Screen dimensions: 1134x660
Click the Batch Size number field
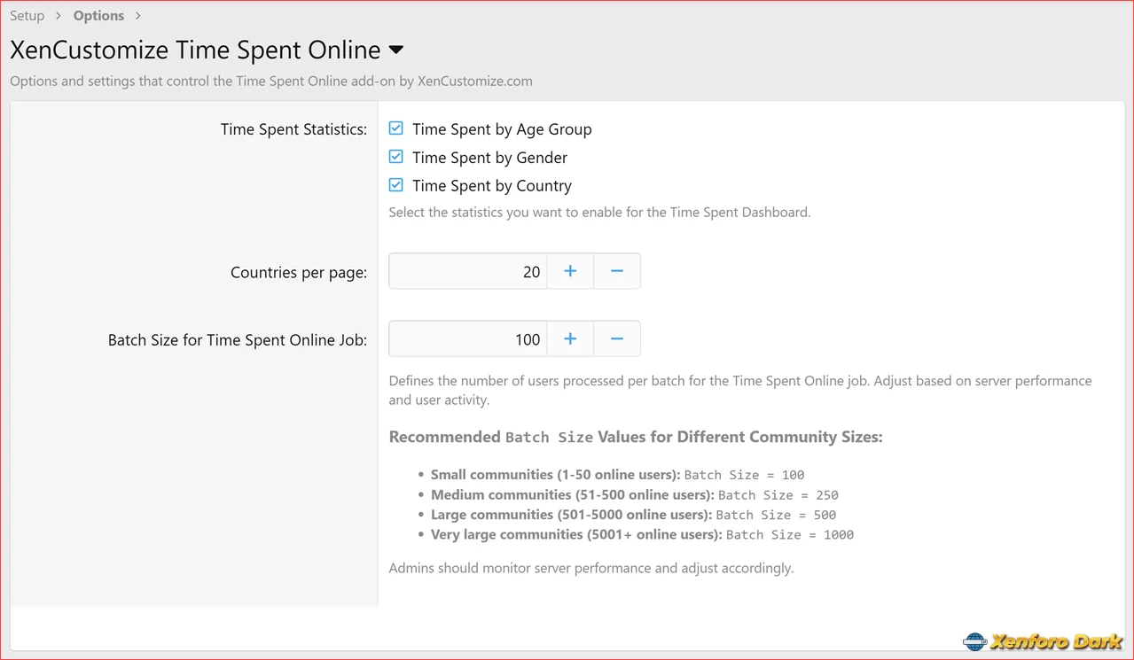[x=468, y=338]
